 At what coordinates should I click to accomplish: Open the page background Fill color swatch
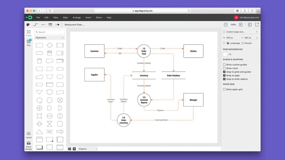pyautogui.click(x=224, y=54)
